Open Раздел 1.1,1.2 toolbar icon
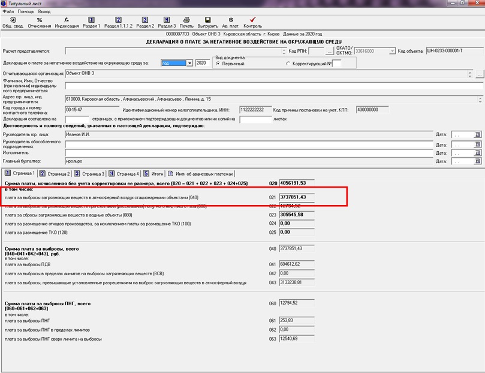This screenshot has width=485, height=373. pos(118,22)
